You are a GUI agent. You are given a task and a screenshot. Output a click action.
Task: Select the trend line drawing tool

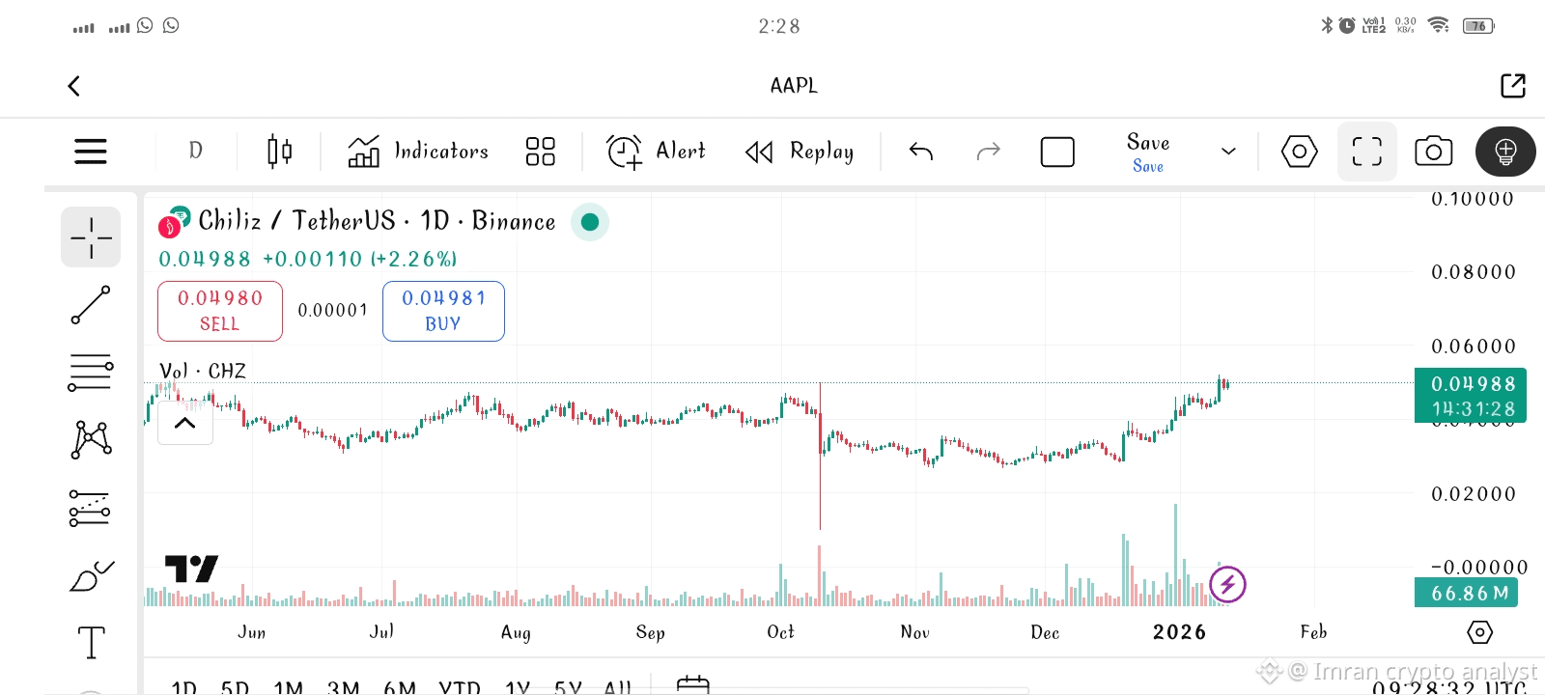(91, 305)
